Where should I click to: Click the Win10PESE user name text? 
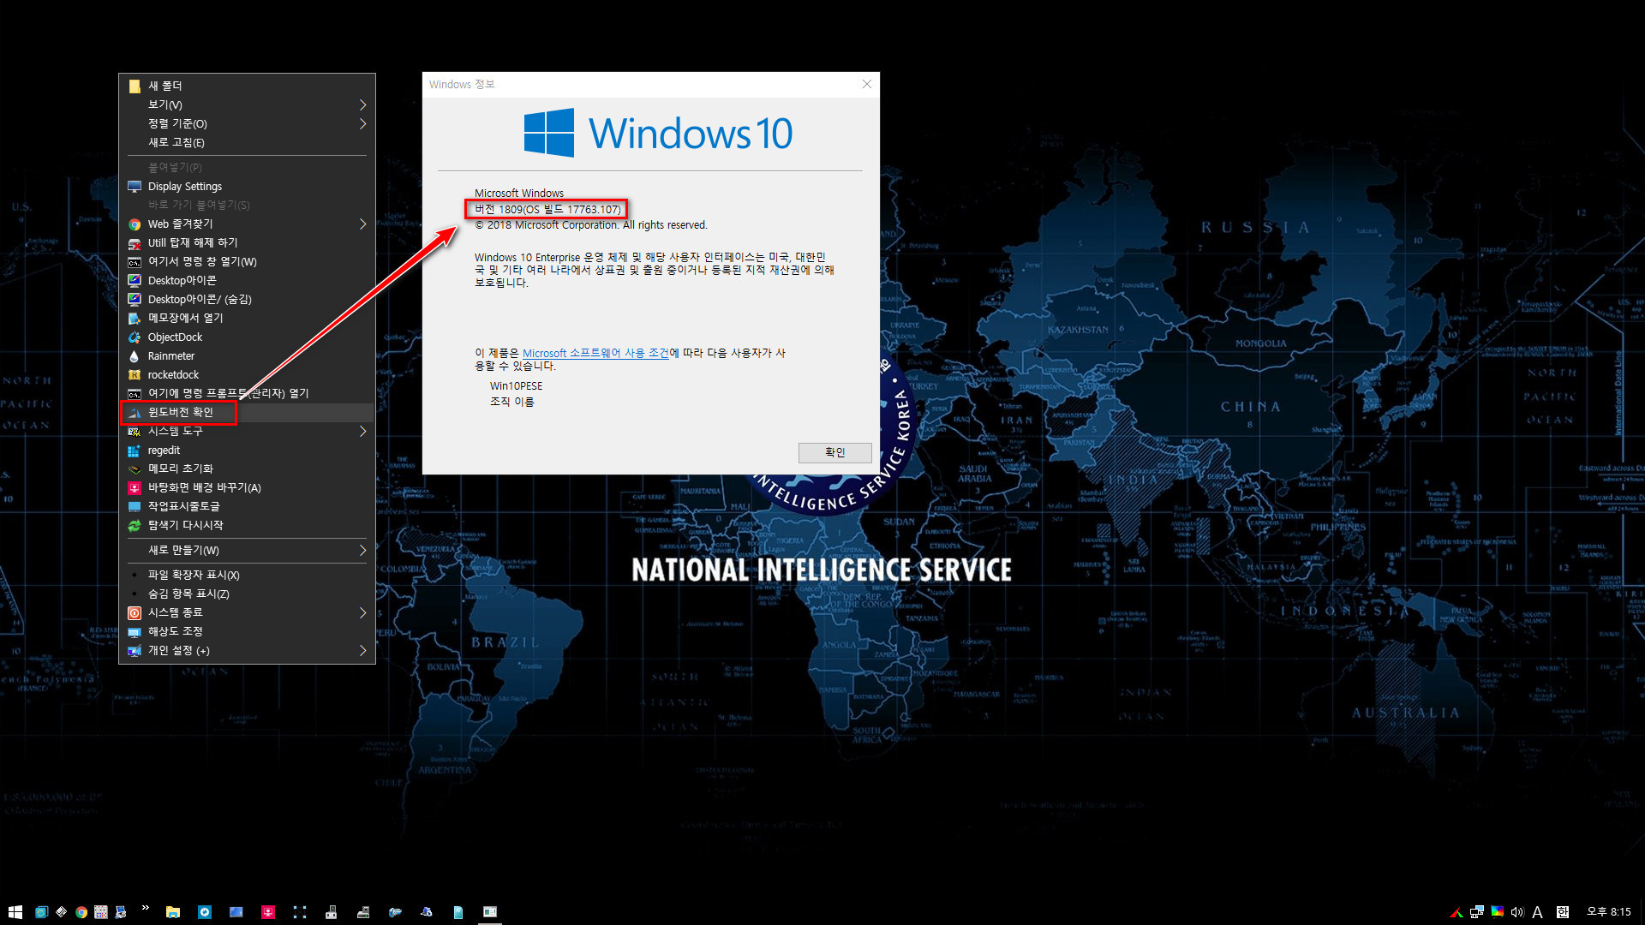[x=517, y=386]
